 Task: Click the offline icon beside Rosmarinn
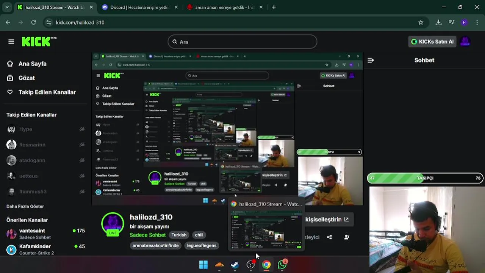[x=82, y=145]
